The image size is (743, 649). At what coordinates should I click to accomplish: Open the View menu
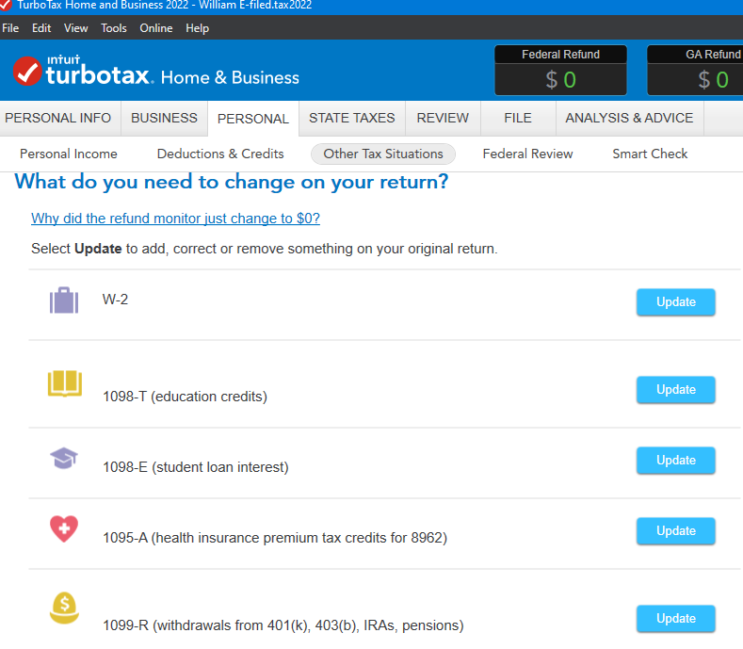coord(76,28)
